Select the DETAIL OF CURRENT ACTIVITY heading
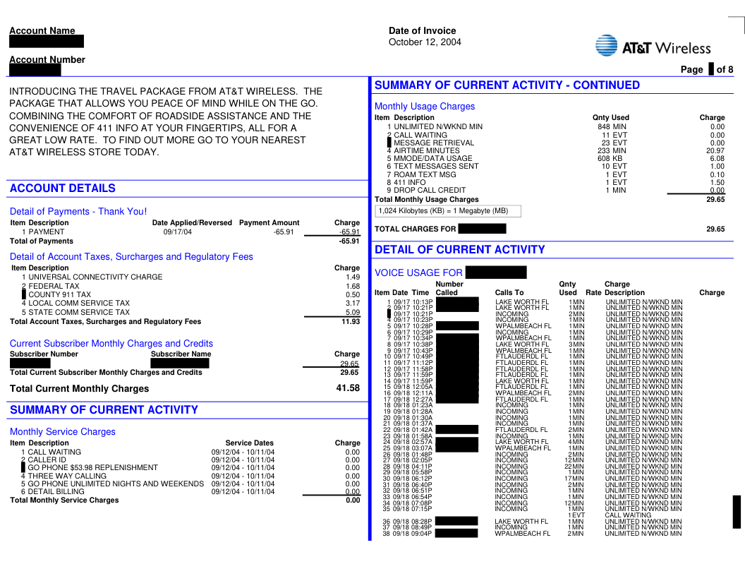 [x=460, y=250]
